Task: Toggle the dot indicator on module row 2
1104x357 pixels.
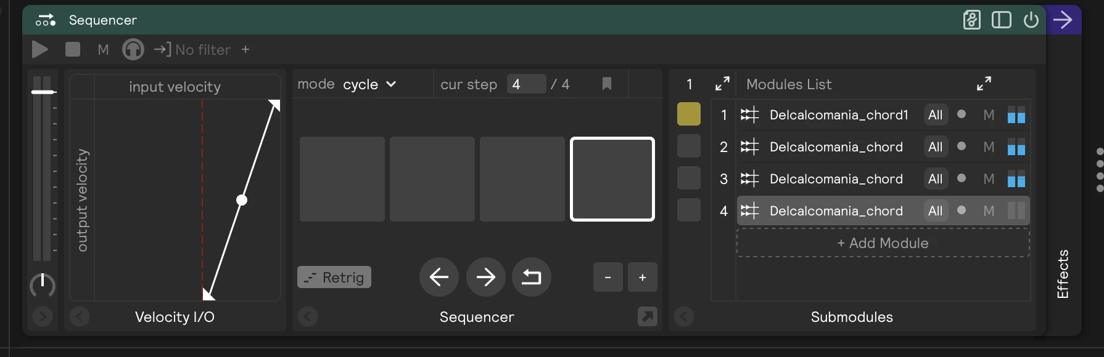Action: (x=962, y=146)
